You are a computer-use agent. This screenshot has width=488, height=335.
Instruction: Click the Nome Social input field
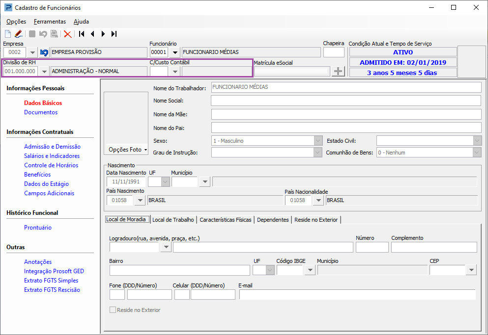tap(346, 101)
